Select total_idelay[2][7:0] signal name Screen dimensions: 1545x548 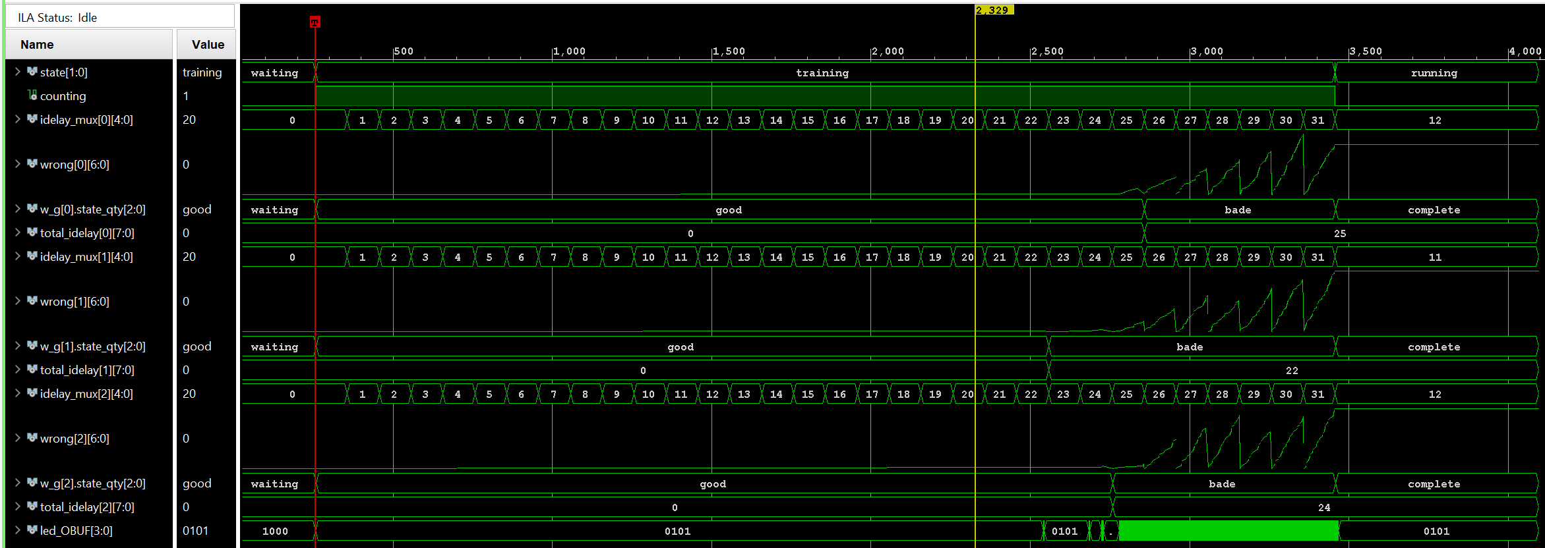[x=87, y=507]
